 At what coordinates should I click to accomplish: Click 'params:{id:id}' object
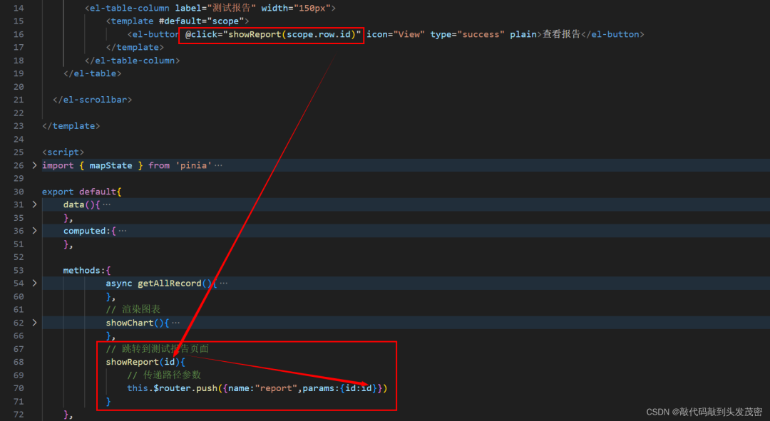click(340, 388)
